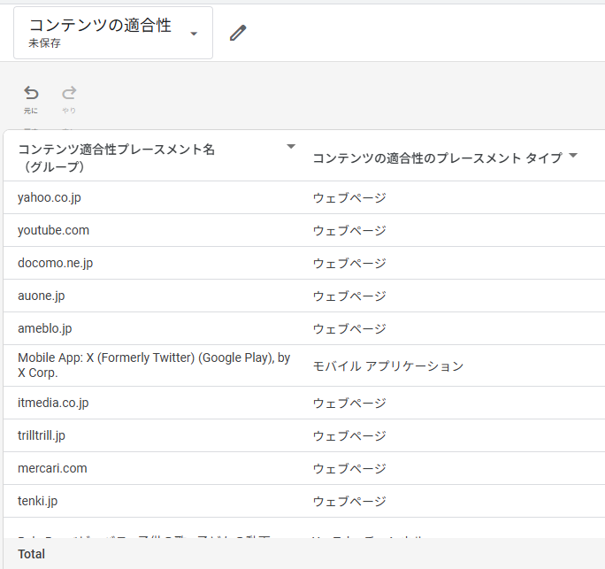Image resolution: width=605 pixels, height=569 pixels.
Task: Select the trilltrill.jp row
Action: (304, 436)
